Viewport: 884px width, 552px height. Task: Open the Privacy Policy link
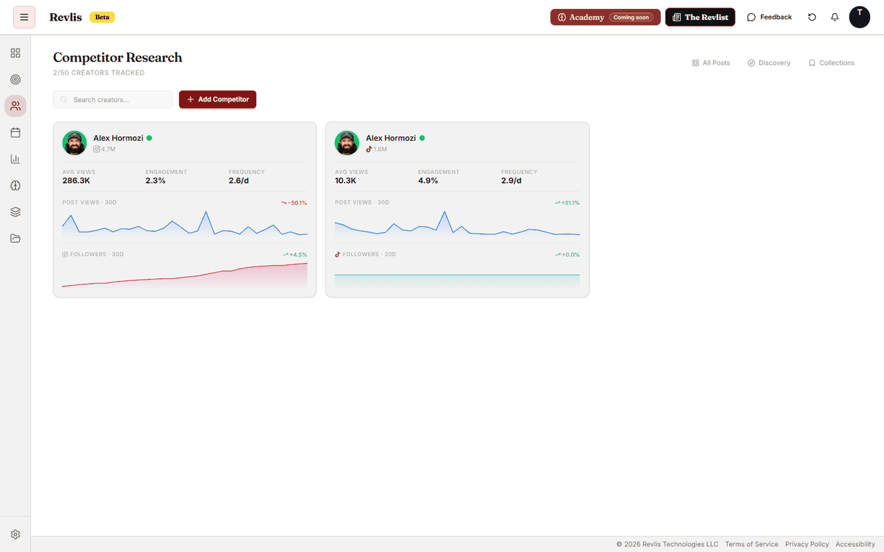tap(807, 544)
